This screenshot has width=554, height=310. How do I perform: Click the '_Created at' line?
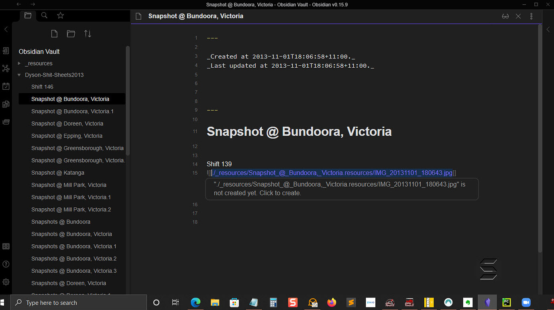point(281,56)
